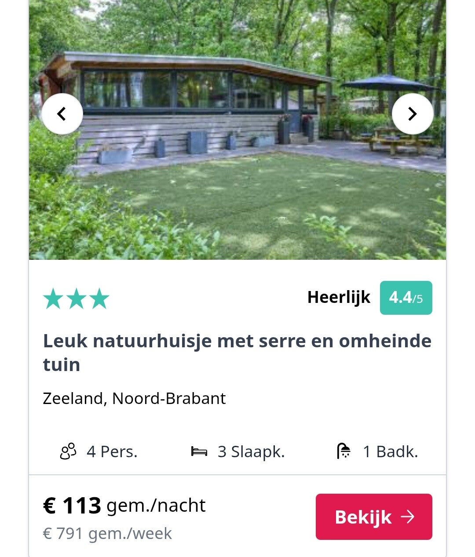Image resolution: width=475 pixels, height=557 pixels.
Task: Click the location Zeeland, Noord-Brabant
Action: pos(134,398)
